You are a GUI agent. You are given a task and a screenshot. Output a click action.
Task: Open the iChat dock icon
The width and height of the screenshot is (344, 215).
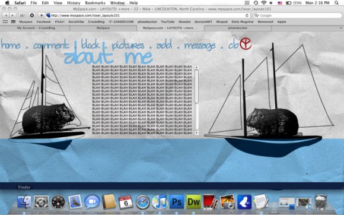92,202
